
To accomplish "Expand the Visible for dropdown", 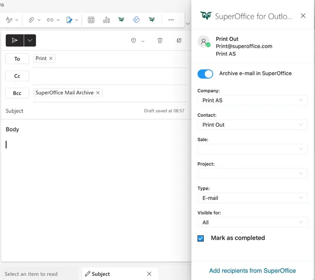I will [x=252, y=222].
